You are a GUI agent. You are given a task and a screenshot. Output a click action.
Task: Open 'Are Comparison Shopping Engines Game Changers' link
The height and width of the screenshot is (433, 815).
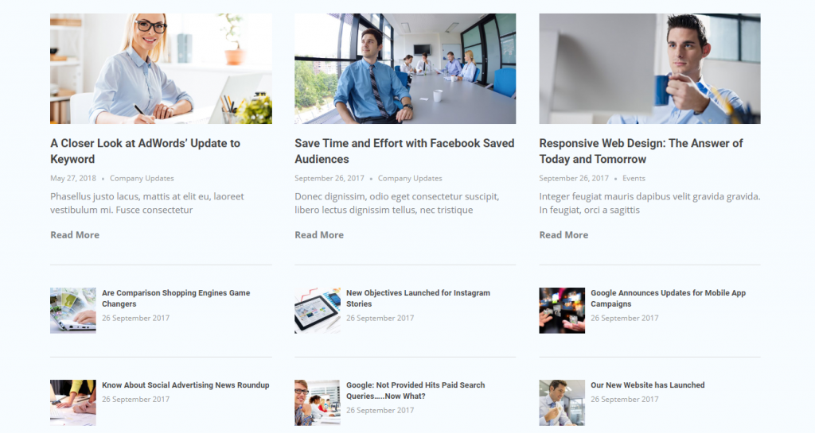pyautogui.click(x=176, y=298)
